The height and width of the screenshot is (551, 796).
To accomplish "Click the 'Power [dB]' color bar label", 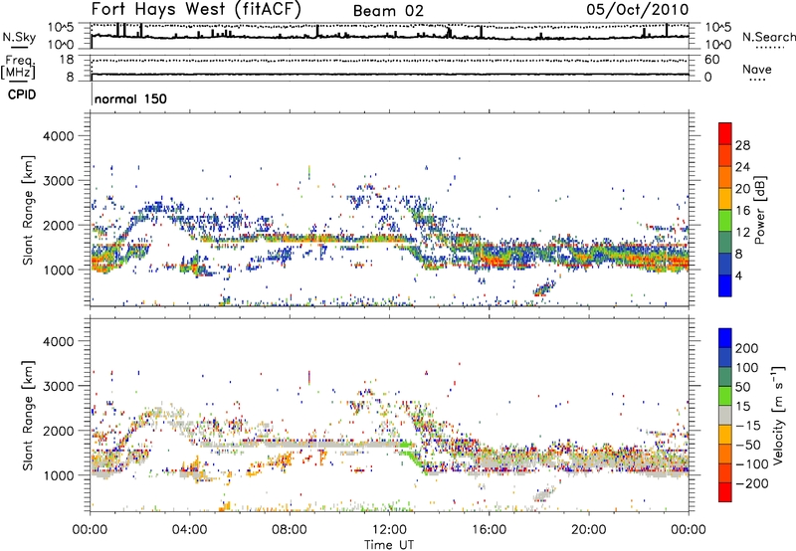I will click(x=759, y=210).
